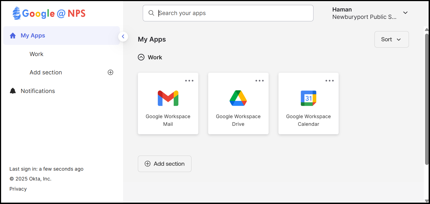
Task: Select My Apps in the sidebar
Action: [x=62, y=36]
